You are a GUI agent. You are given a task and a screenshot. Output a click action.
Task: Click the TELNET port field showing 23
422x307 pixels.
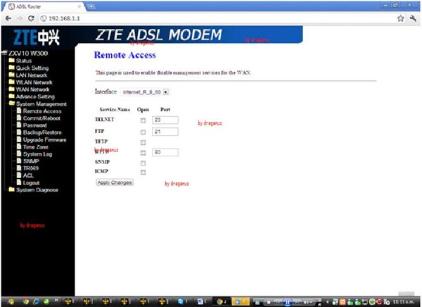(165, 120)
